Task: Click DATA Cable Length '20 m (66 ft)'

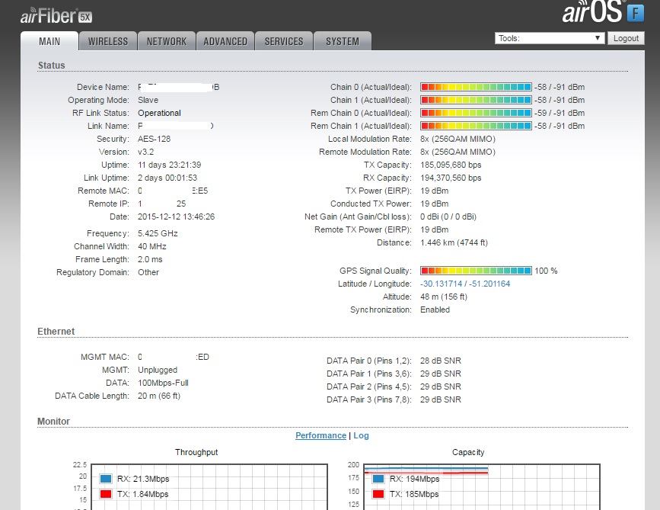Action: point(159,396)
